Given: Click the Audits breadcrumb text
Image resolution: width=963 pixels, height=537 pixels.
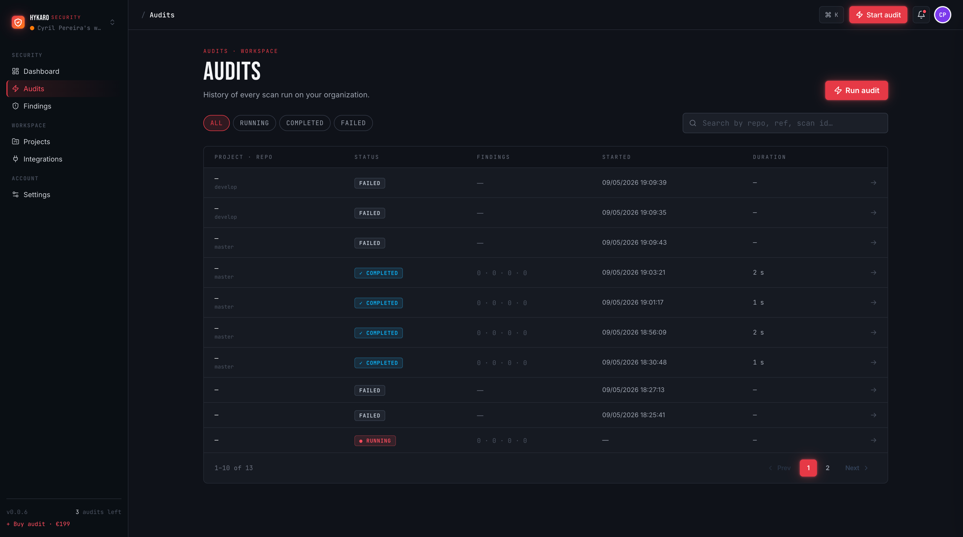Looking at the screenshot, I should (x=162, y=15).
